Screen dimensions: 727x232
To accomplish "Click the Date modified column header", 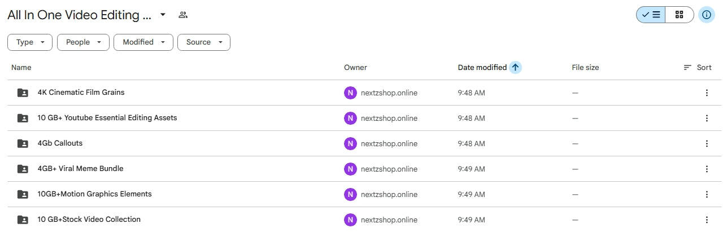I will (482, 67).
